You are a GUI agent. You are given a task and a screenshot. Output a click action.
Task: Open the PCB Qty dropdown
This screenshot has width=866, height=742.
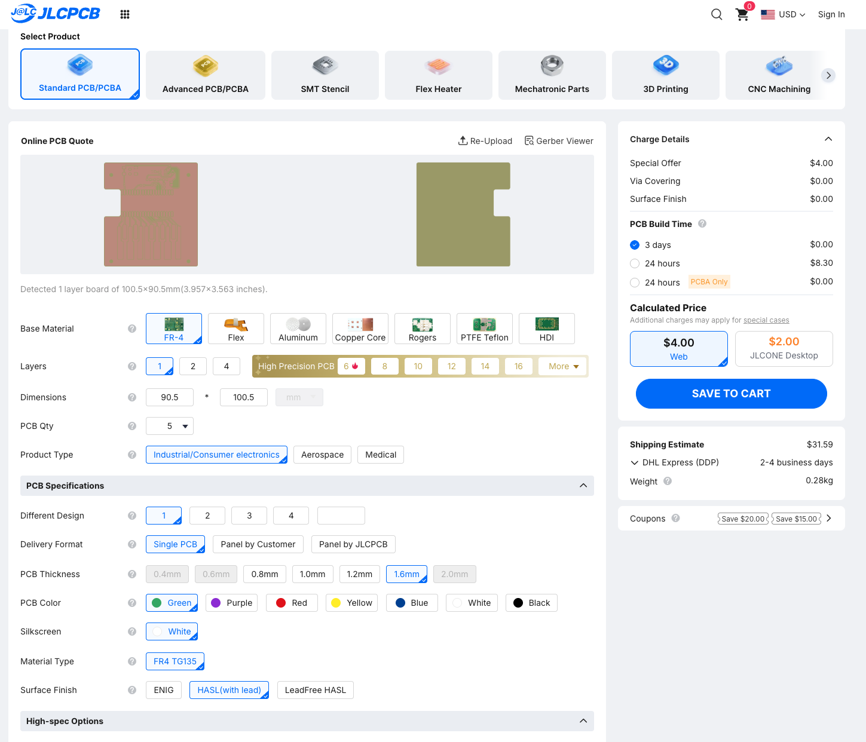(170, 426)
